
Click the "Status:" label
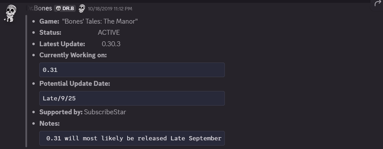pyautogui.click(x=50, y=33)
